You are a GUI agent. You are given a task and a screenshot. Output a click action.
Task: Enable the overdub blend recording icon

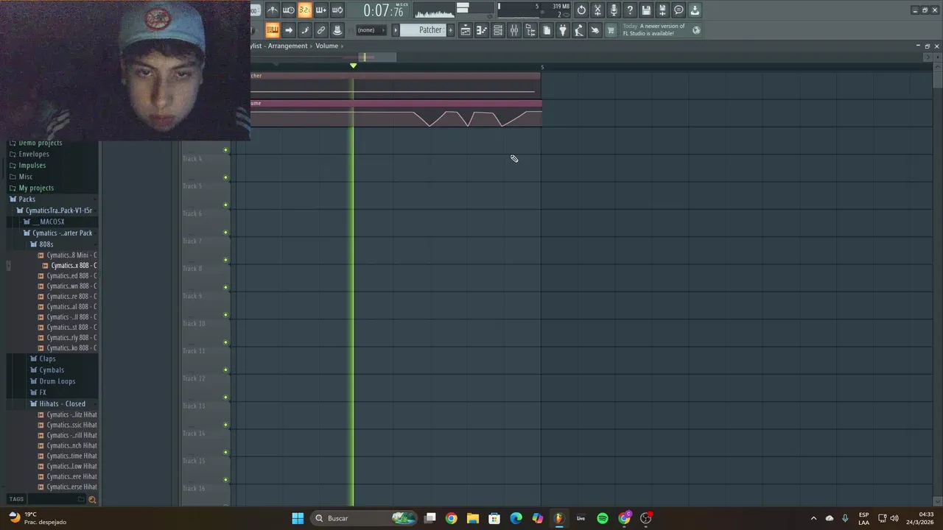[x=321, y=10]
